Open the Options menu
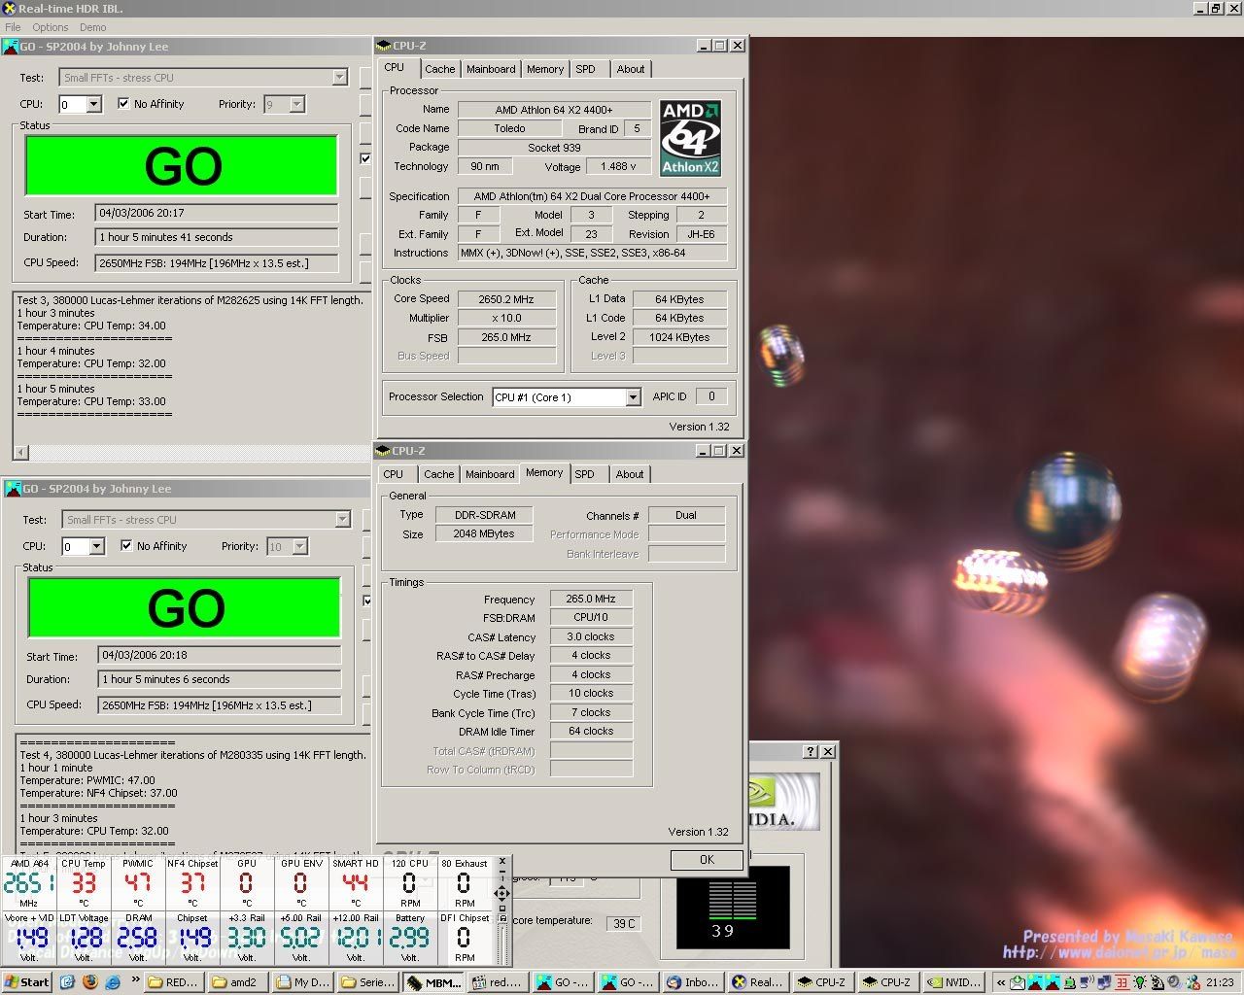The width and height of the screenshot is (1244, 995). (x=51, y=27)
